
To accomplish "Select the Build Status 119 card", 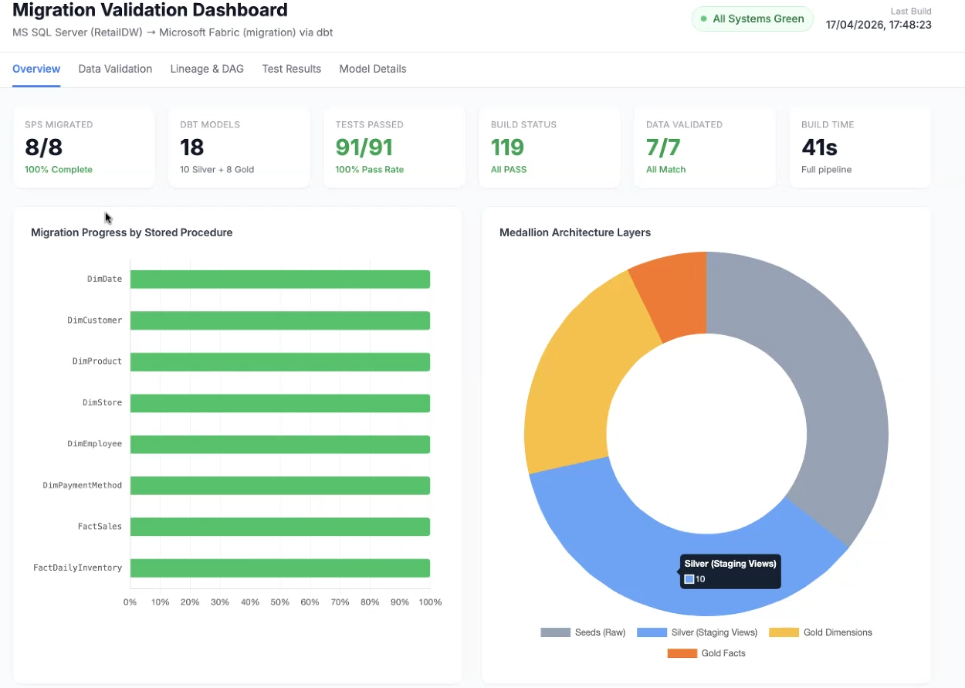I will coord(550,147).
